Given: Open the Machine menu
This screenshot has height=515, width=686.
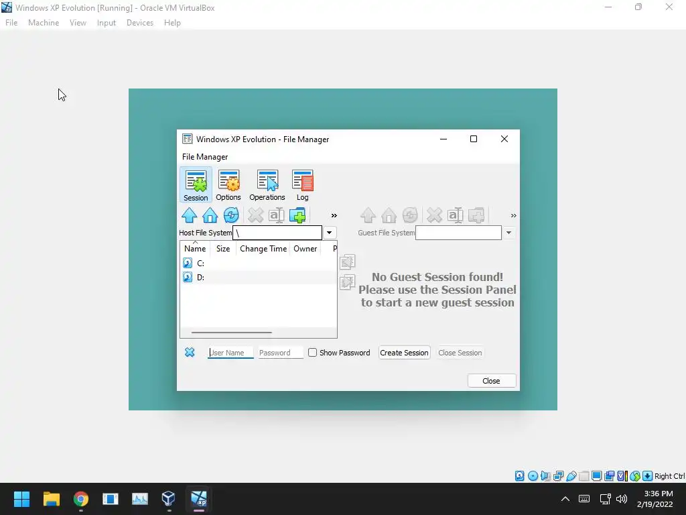Looking at the screenshot, I should (x=44, y=23).
